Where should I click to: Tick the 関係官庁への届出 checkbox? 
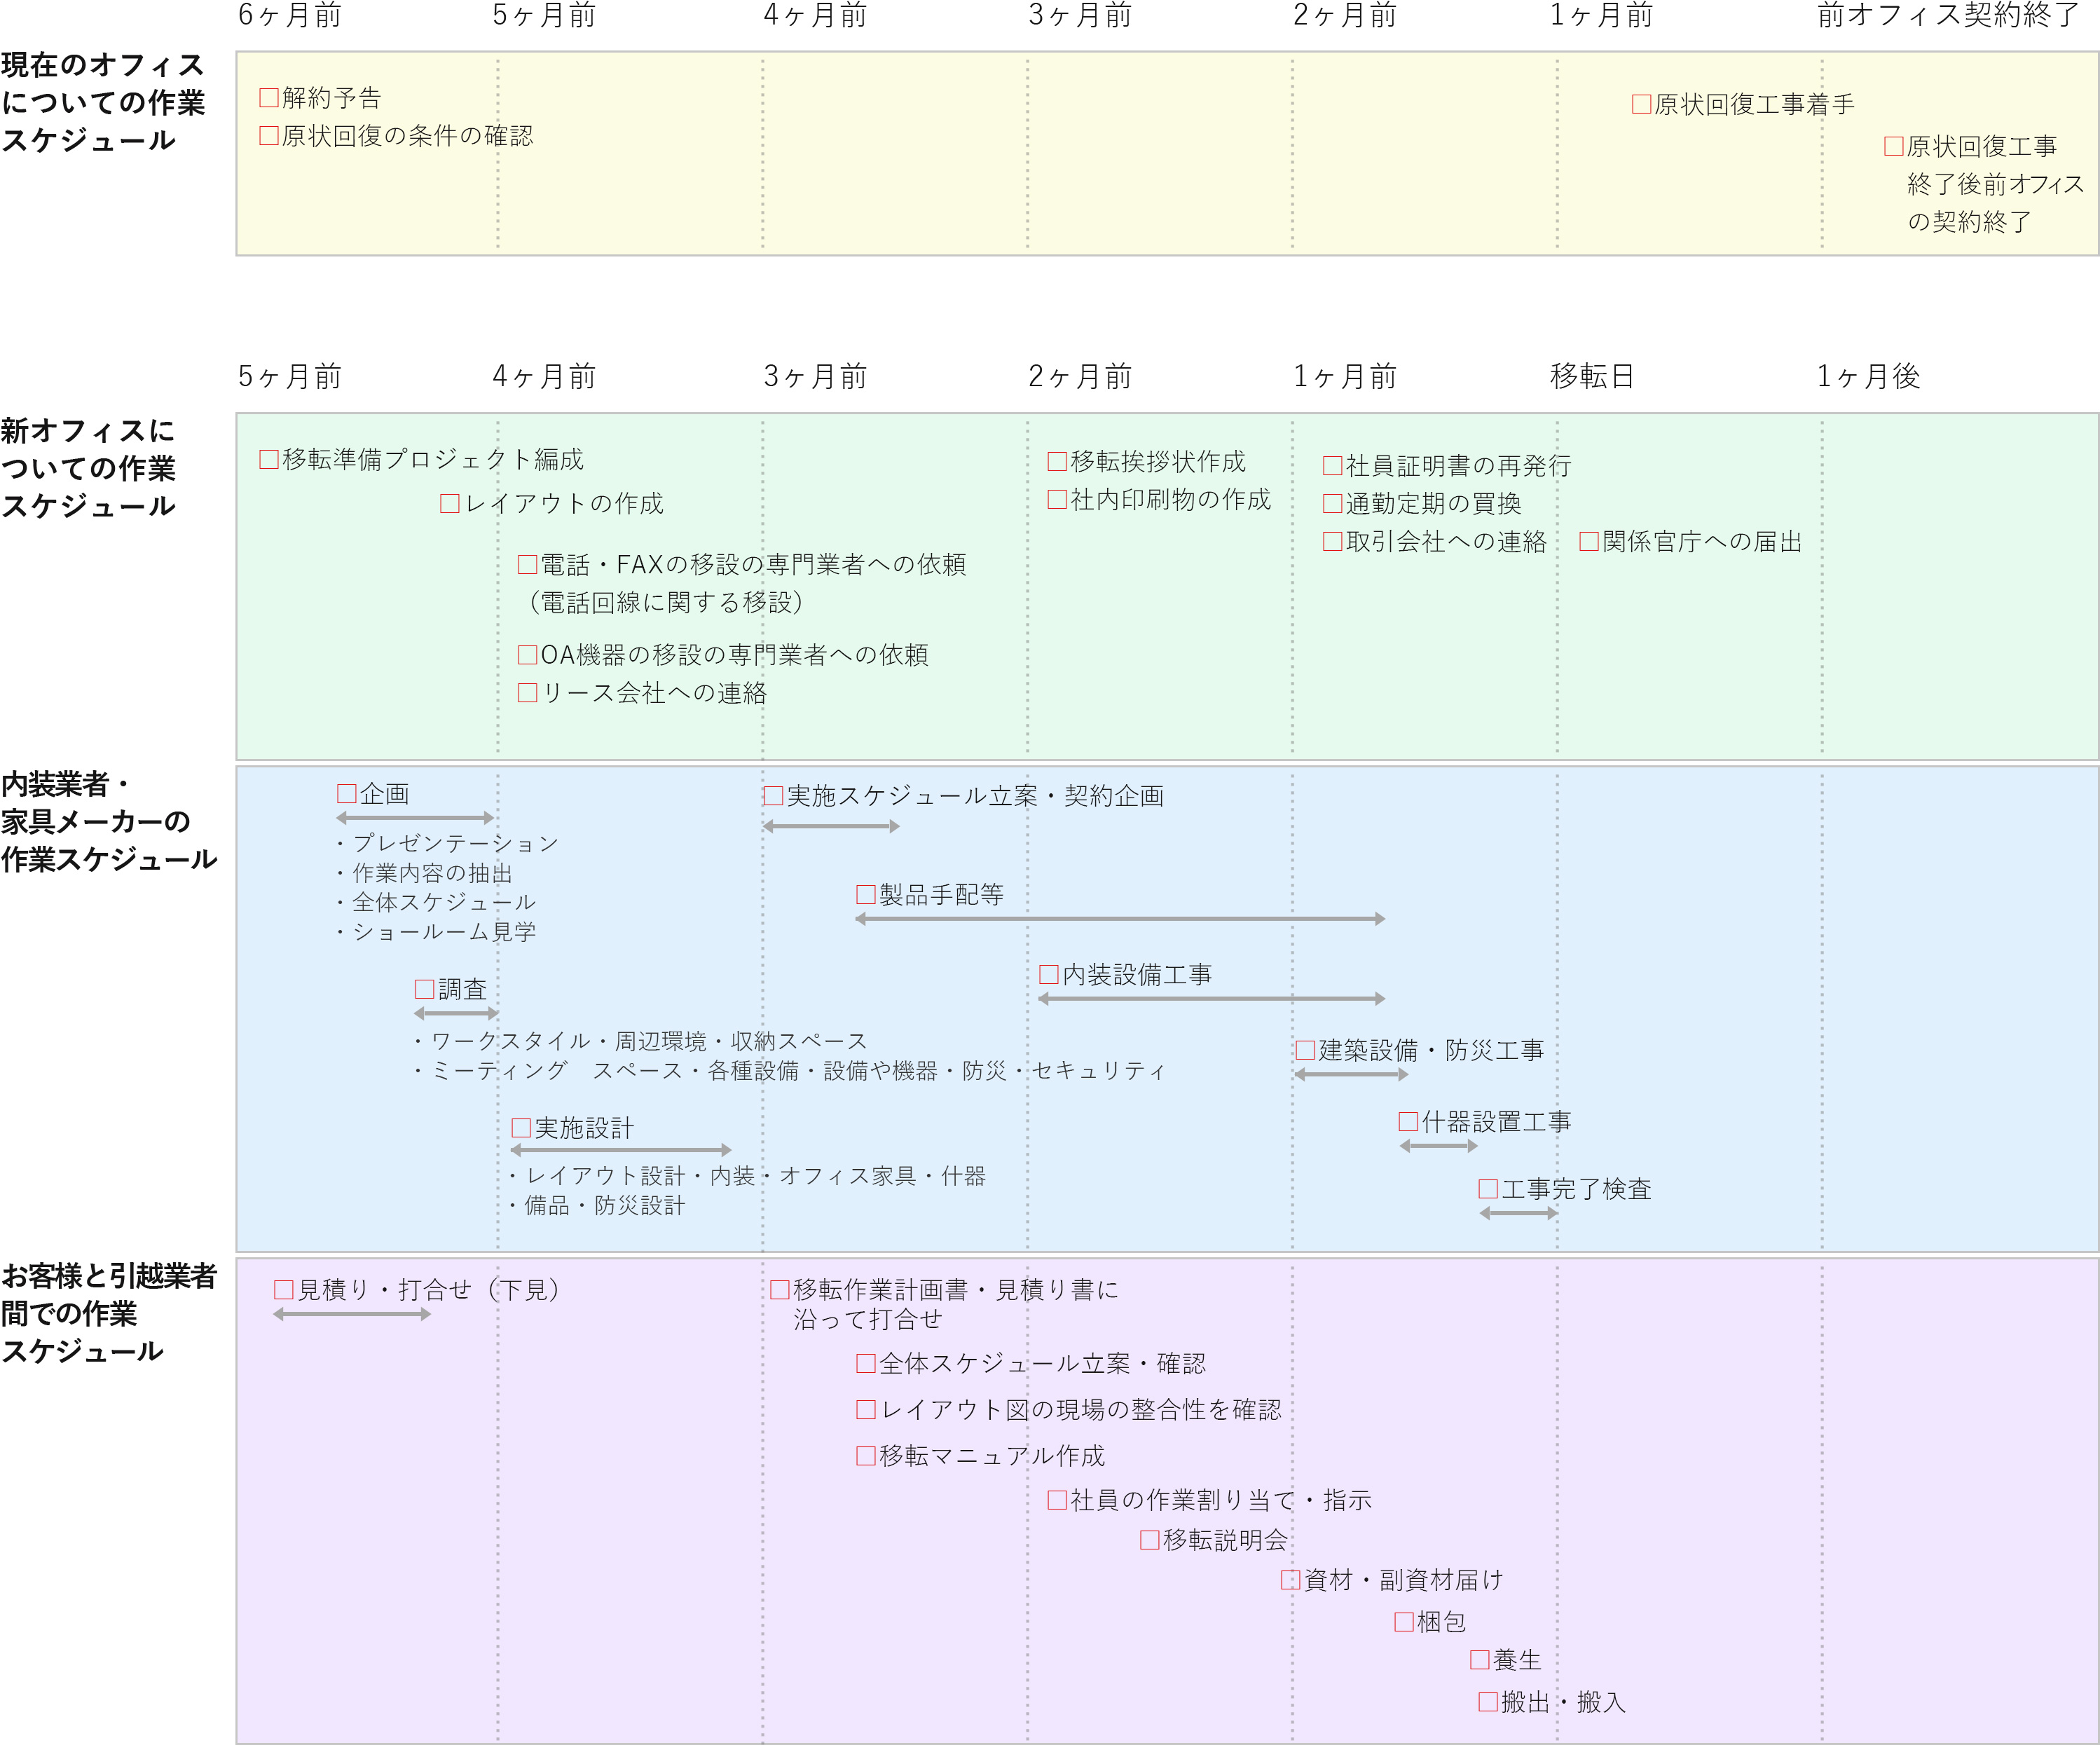1589,541
